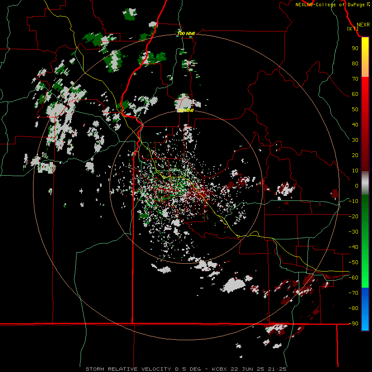
Task: Click the '22 JUN 25 21:25' timestamp
Action: pos(259,369)
